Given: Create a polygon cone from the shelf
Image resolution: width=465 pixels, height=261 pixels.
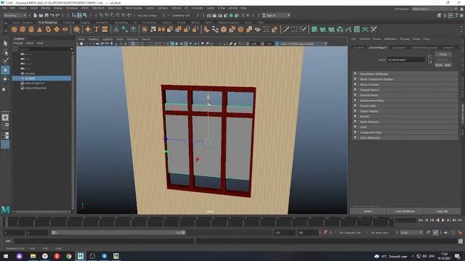Looking at the screenshot, I should click(39, 29).
